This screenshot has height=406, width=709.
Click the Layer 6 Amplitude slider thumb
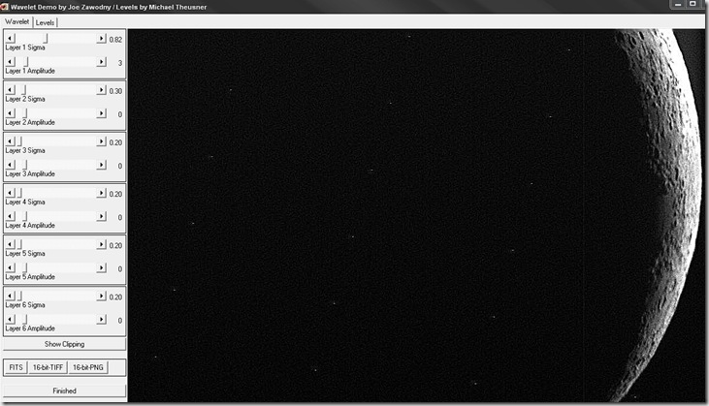point(25,320)
